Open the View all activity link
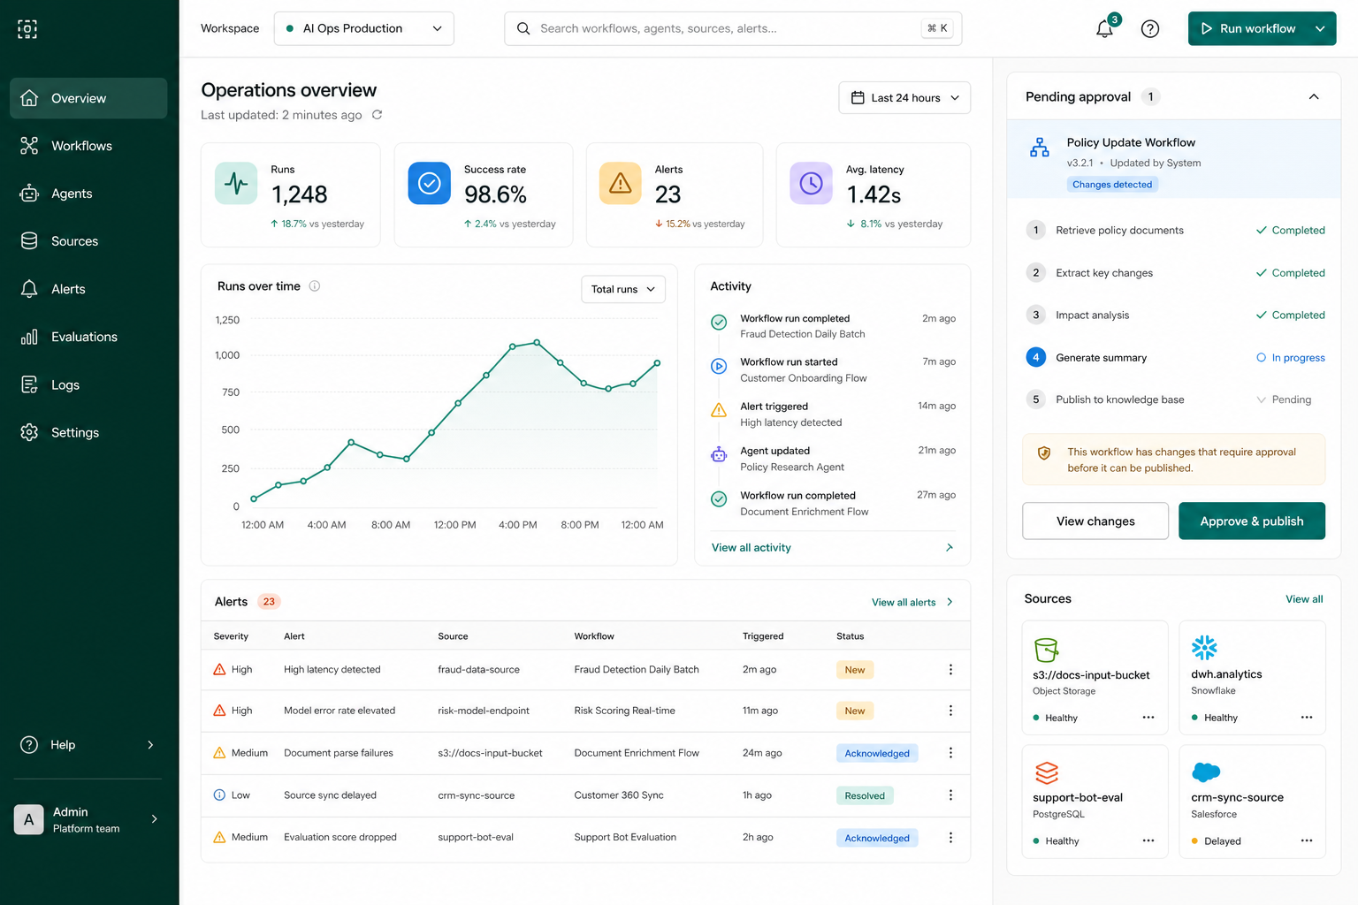This screenshot has width=1358, height=905. pyautogui.click(x=751, y=547)
